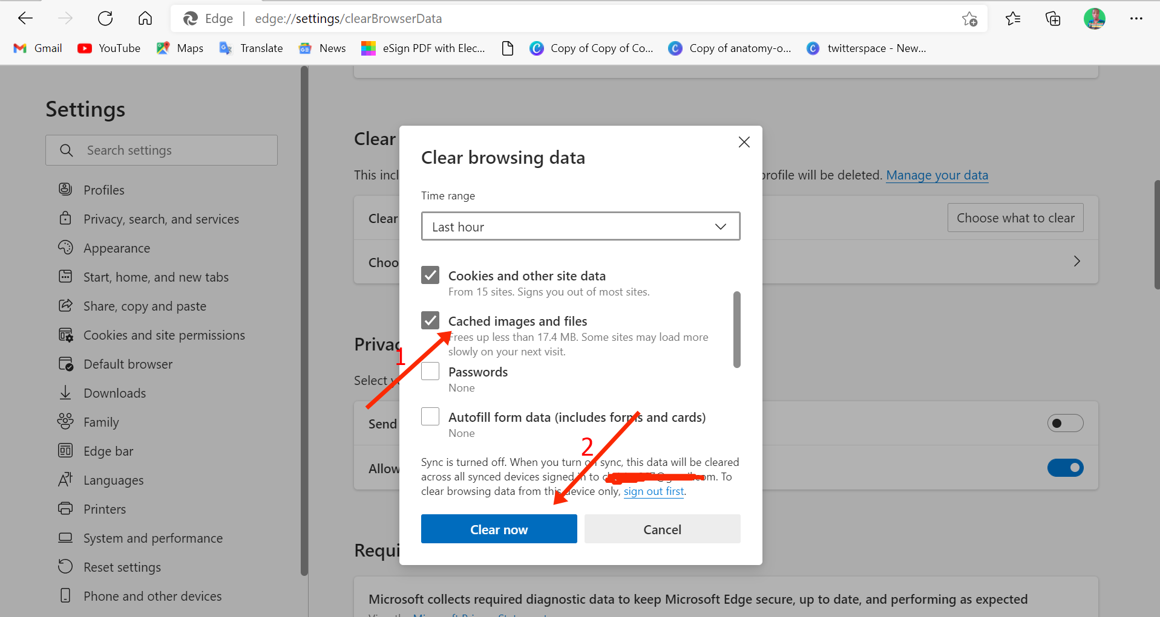Click the sign out first link
This screenshot has width=1160, height=617.
(x=654, y=491)
